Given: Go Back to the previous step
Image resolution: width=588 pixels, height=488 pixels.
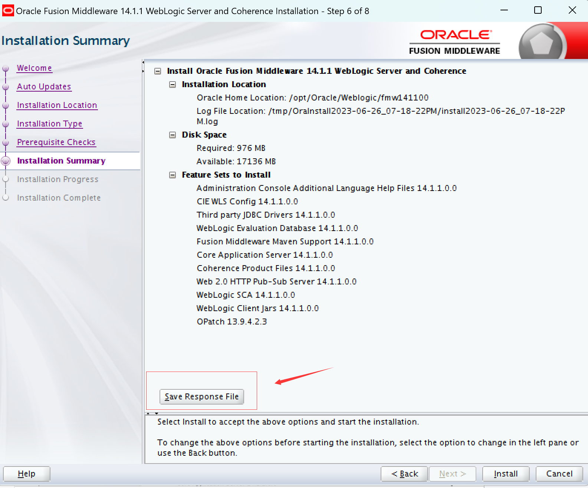Looking at the screenshot, I should [404, 474].
